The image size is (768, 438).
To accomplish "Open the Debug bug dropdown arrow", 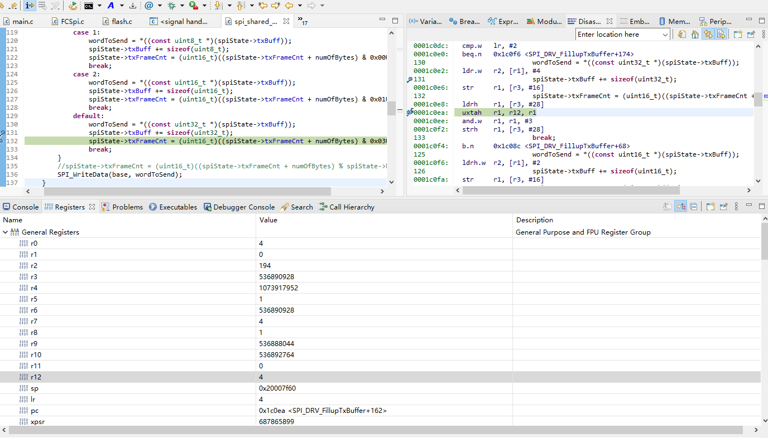I will pos(182,6).
